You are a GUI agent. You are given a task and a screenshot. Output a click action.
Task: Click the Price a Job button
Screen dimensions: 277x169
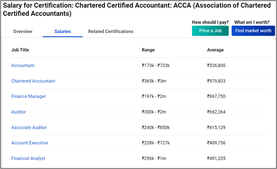click(x=210, y=31)
